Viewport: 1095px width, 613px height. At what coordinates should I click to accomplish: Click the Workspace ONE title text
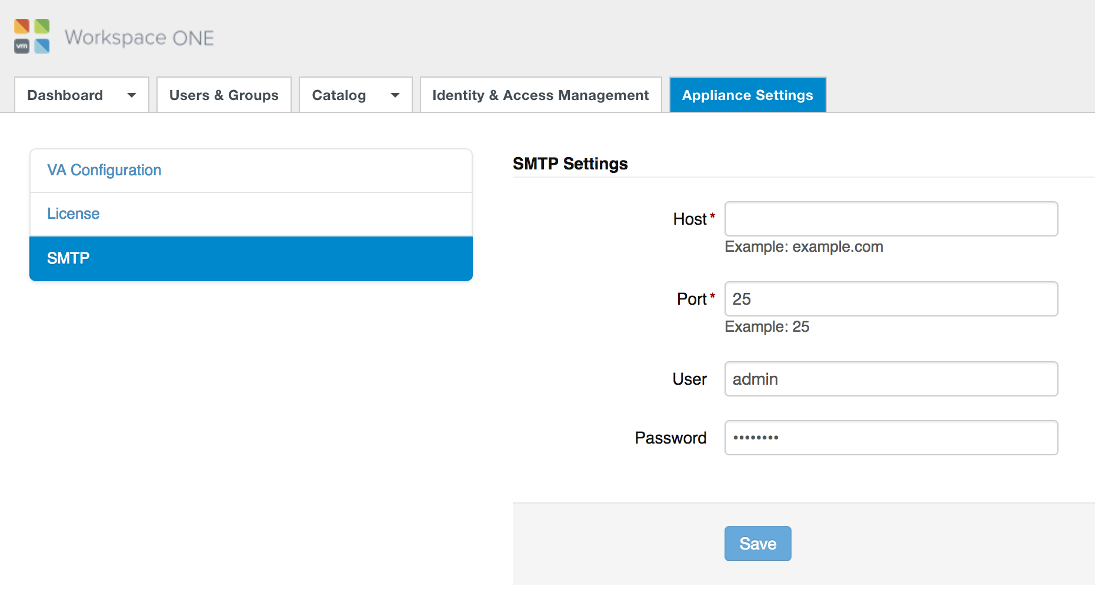point(139,38)
